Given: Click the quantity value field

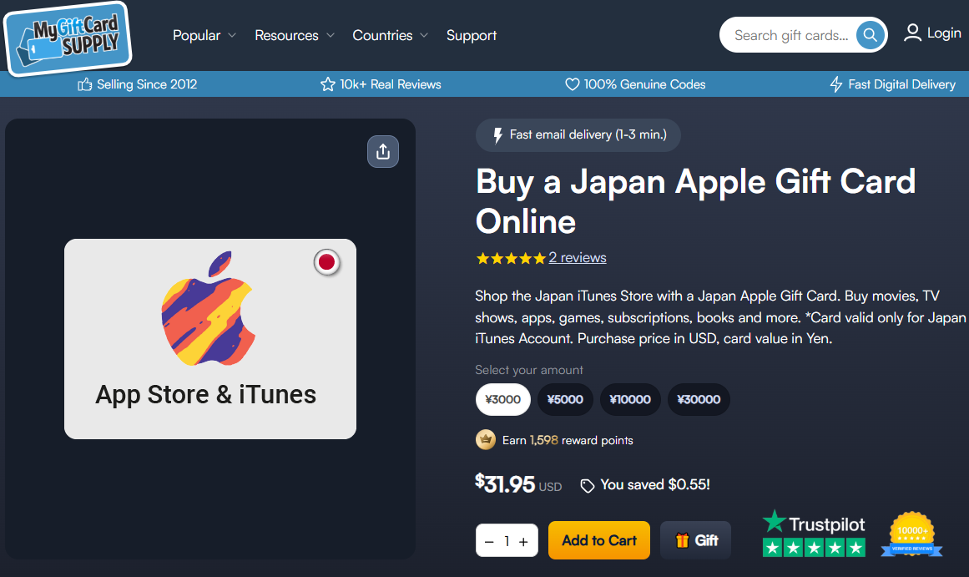Looking at the screenshot, I should click(x=507, y=542).
